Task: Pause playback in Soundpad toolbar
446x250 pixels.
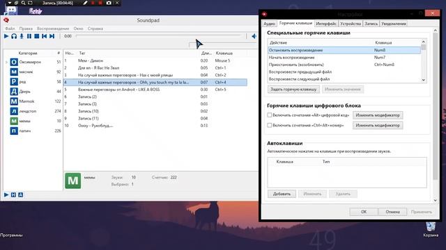Action: coord(29,36)
